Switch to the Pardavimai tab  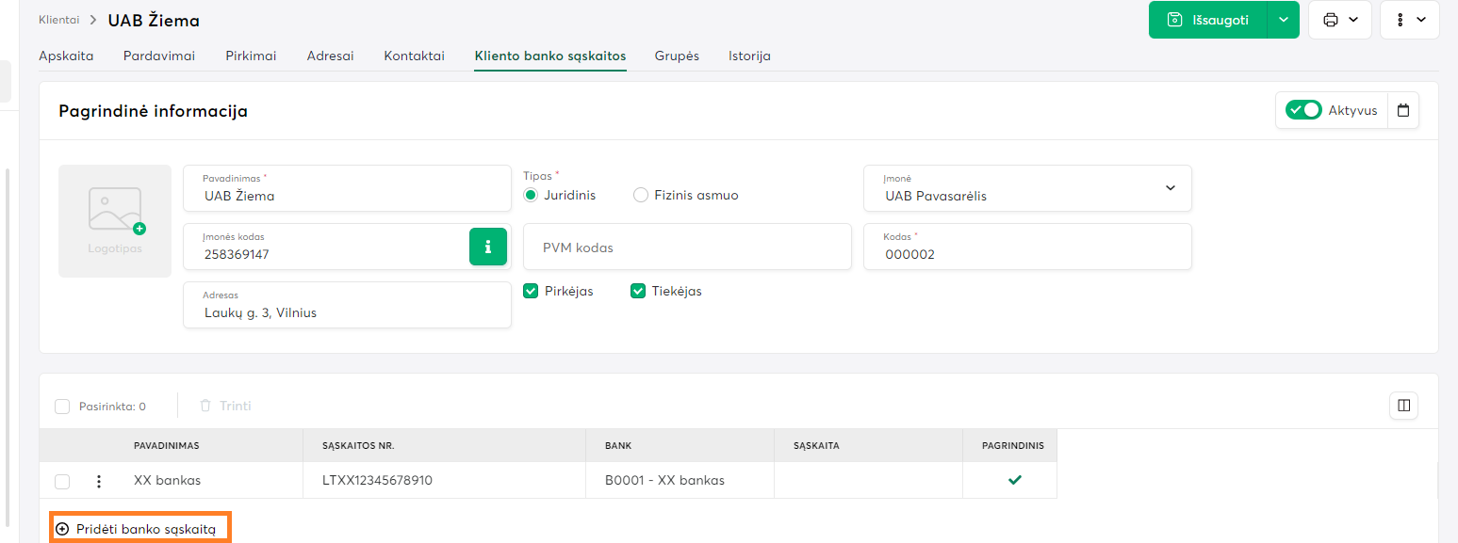159,56
